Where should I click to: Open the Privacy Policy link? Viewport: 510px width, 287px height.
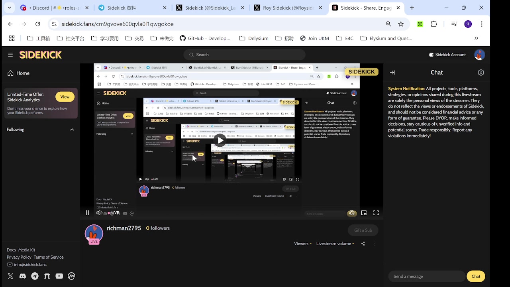tap(19, 257)
